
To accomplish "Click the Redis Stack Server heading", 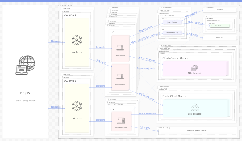I will [174, 96].
